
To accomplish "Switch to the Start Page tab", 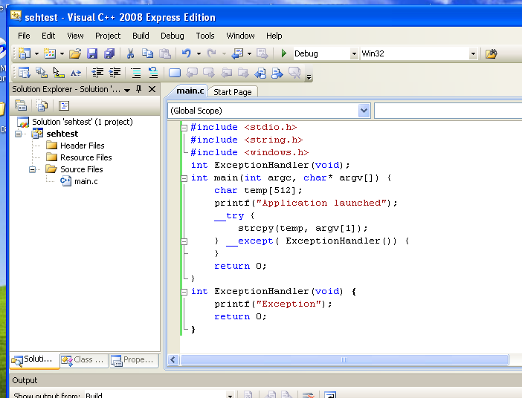I will [232, 92].
